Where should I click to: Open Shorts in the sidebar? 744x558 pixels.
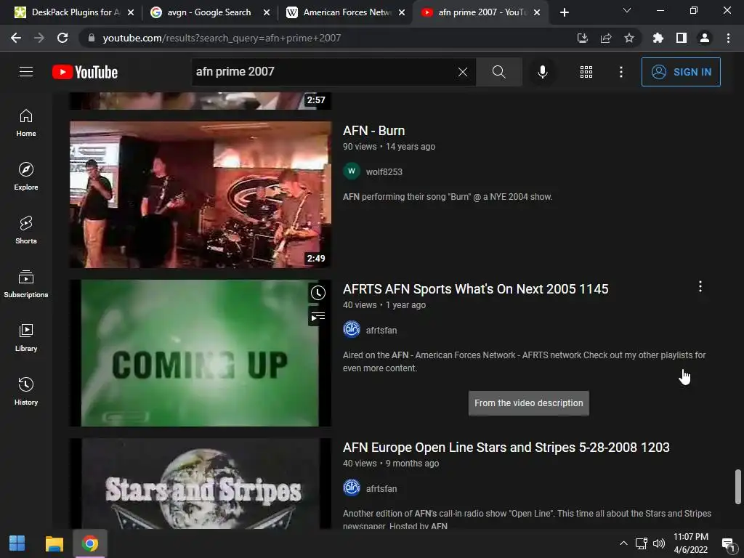pos(26,230)
